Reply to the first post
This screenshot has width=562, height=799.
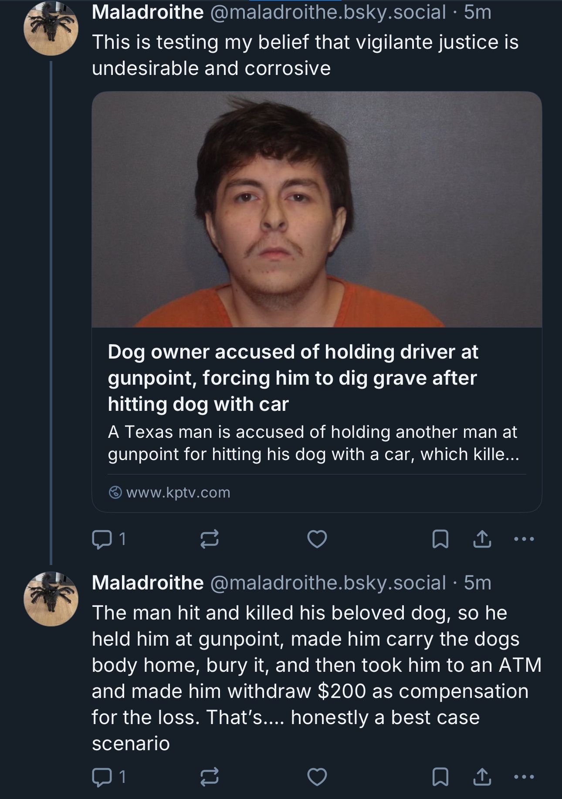[102, 539]
